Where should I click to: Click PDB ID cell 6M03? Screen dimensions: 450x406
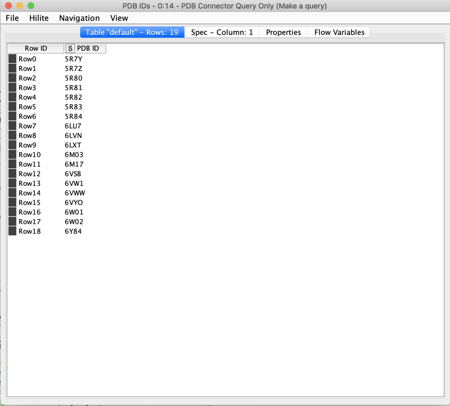(x=74, y=155)
